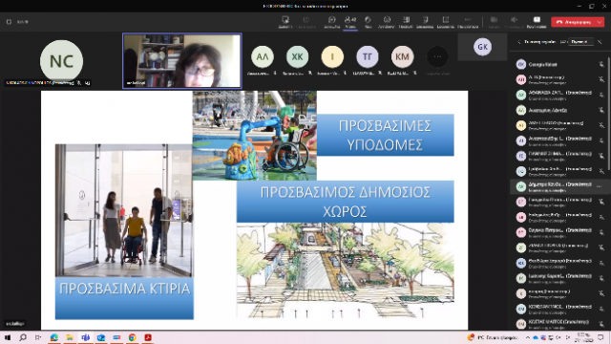Expand the Leave button dropdown arrow
The image size is (611, 344).
point(600,22)
